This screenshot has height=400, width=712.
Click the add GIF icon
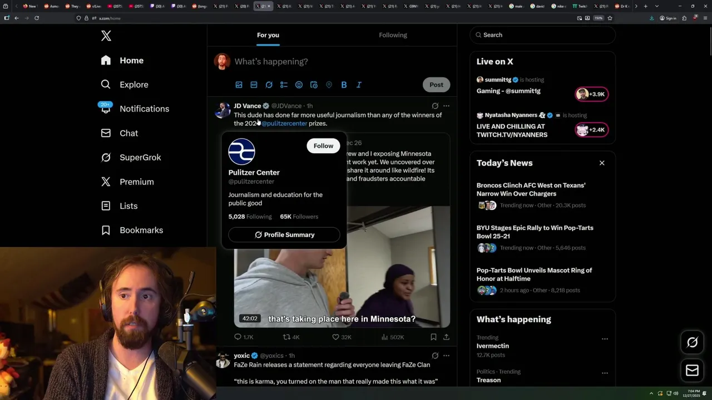click(254, 85)
